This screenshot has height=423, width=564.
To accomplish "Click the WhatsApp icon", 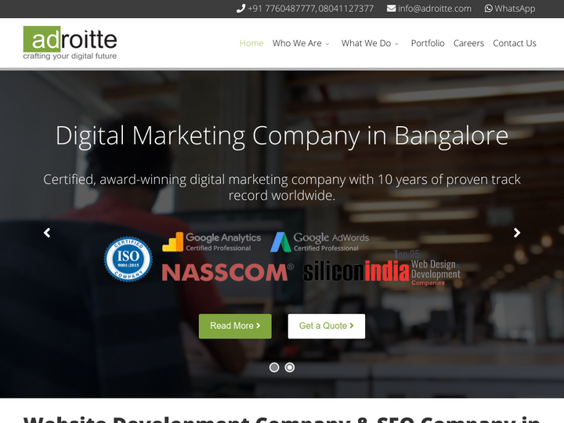I will [x=489, y=9].
